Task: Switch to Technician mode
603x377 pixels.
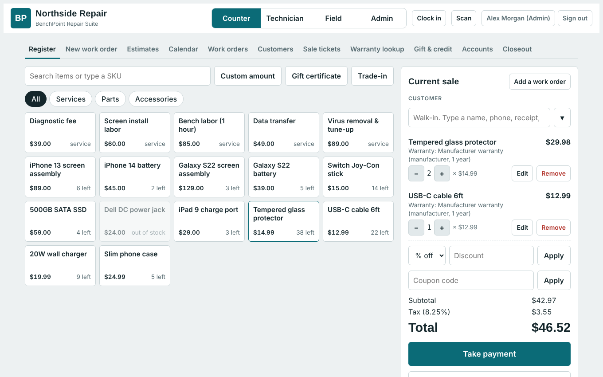Action: tap(285, 18)
